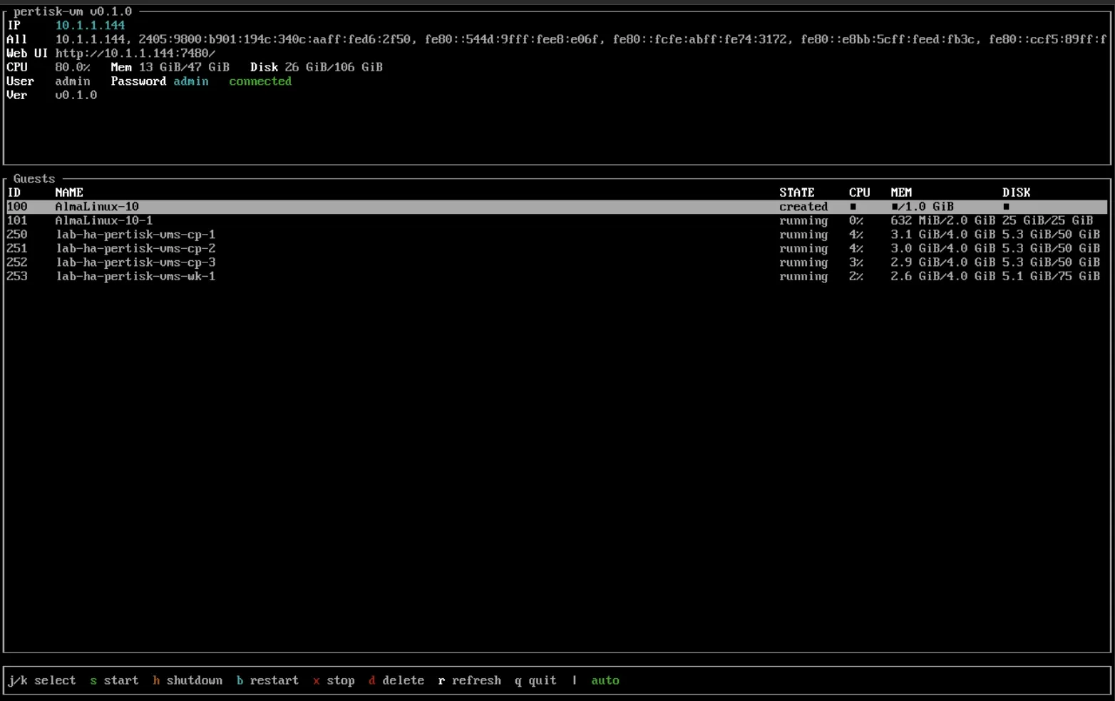Click disk value 25 GiB/25 GiB
This screenshot has width=1115, height=701.
(1047, 220)
